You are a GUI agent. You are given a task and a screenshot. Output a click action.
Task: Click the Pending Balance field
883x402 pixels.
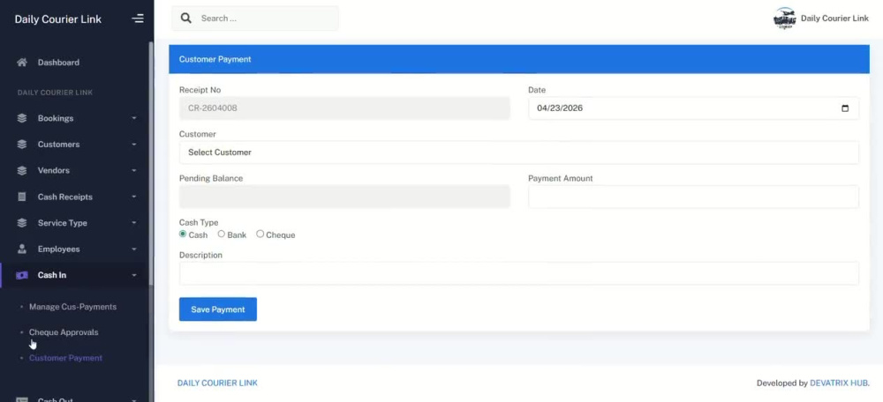[344, 197]
